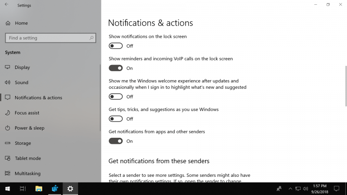Click the back arrow in Settings
The image size is (347, 195).
pyautogui.click(x=7, y=4)
